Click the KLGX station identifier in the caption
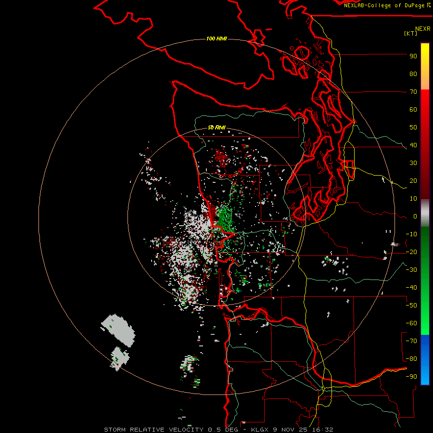The image size is (433, 433). pos(261,430)
